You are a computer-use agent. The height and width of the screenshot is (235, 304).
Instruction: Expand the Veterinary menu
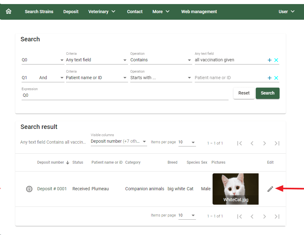102,12
